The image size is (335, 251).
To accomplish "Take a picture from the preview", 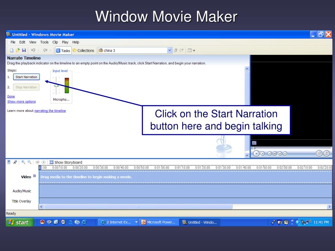I will point(327,154).
